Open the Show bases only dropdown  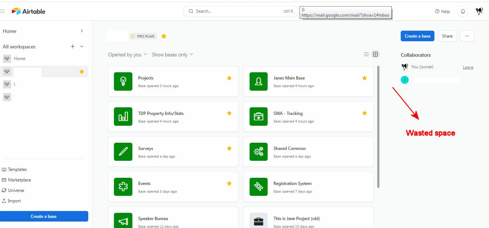(x=173, y=55)
